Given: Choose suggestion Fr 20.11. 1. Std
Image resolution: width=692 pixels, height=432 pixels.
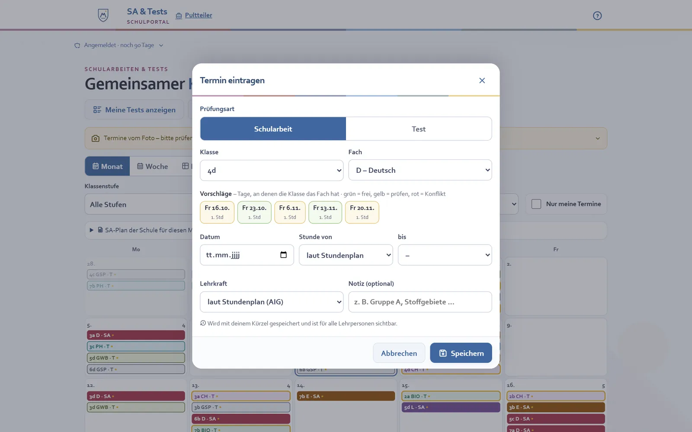Looking at the screenshot, I should click(362, 212).
